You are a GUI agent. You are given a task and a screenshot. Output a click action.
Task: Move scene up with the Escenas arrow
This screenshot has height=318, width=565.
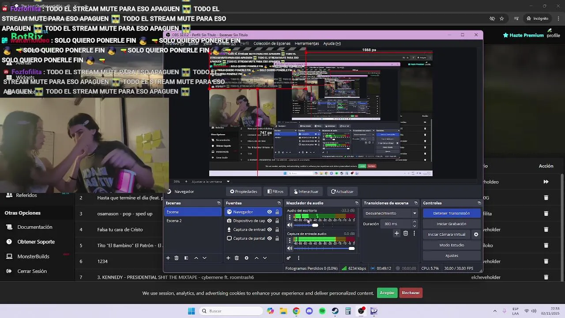pos(196,258)
